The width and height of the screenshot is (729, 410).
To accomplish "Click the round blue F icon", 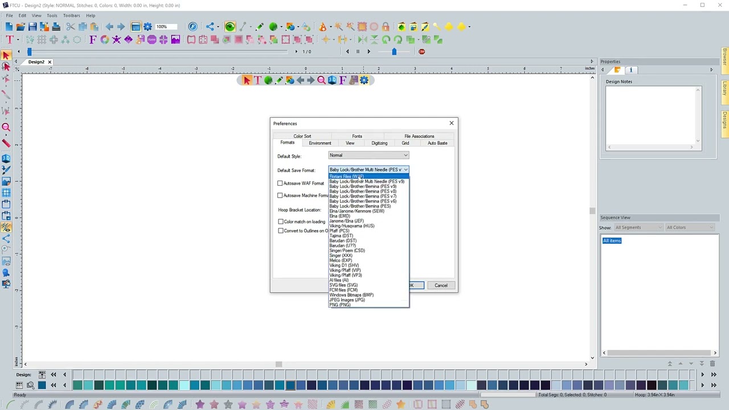I will (193, 27).
